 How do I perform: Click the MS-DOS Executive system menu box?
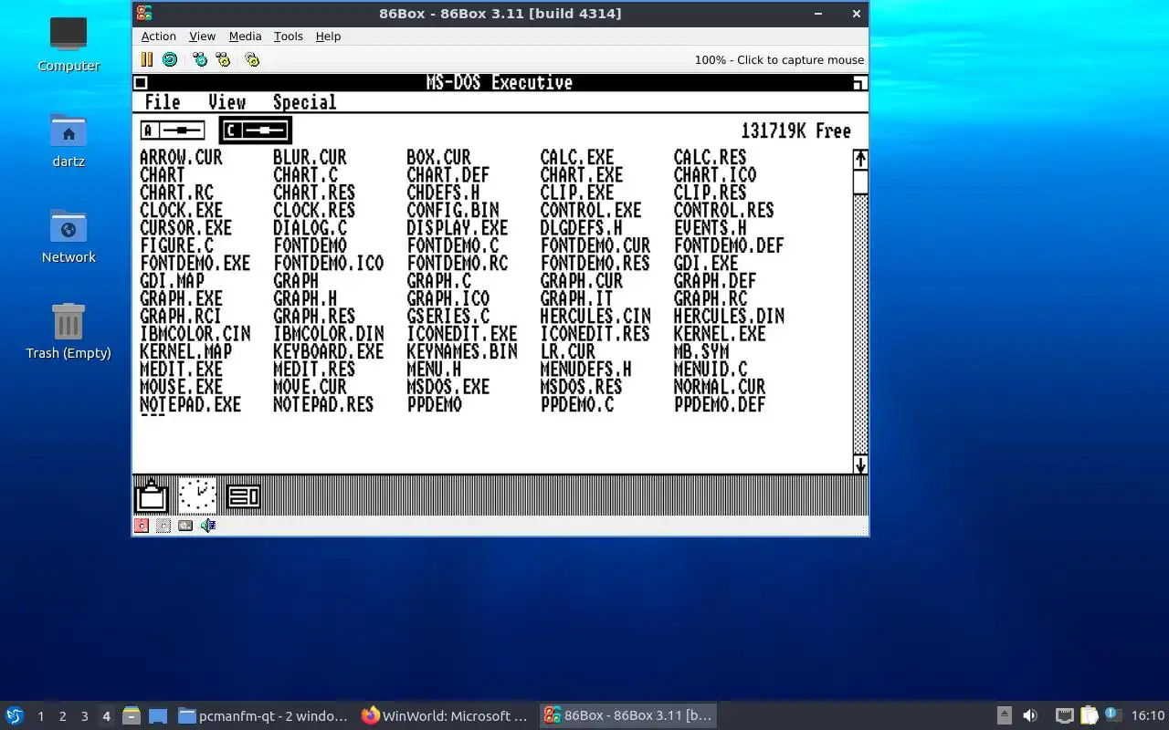(x=141, y=83)
